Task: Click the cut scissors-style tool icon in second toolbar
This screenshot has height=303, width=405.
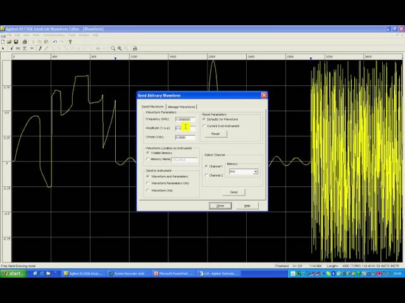Action: click(18, 49)
